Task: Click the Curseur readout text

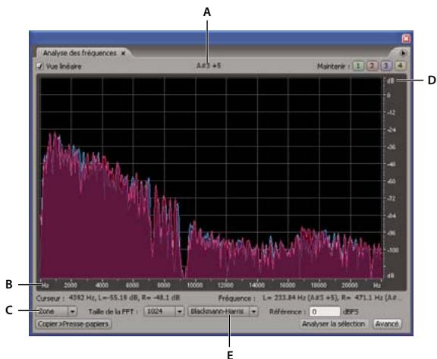Action: pos(108,298)
